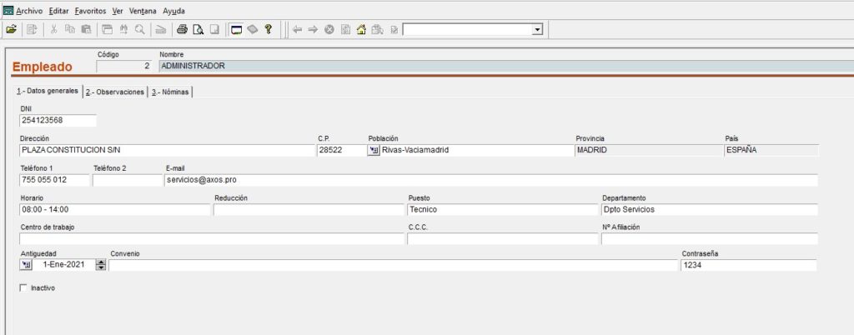
Task: Click the open folder toolbar icon
Action: (11, 30)
